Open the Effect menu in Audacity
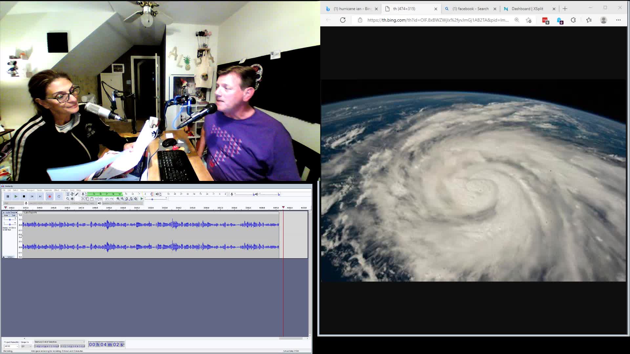The width and height of the screenshot is (630, 354). tap(56, 190)
